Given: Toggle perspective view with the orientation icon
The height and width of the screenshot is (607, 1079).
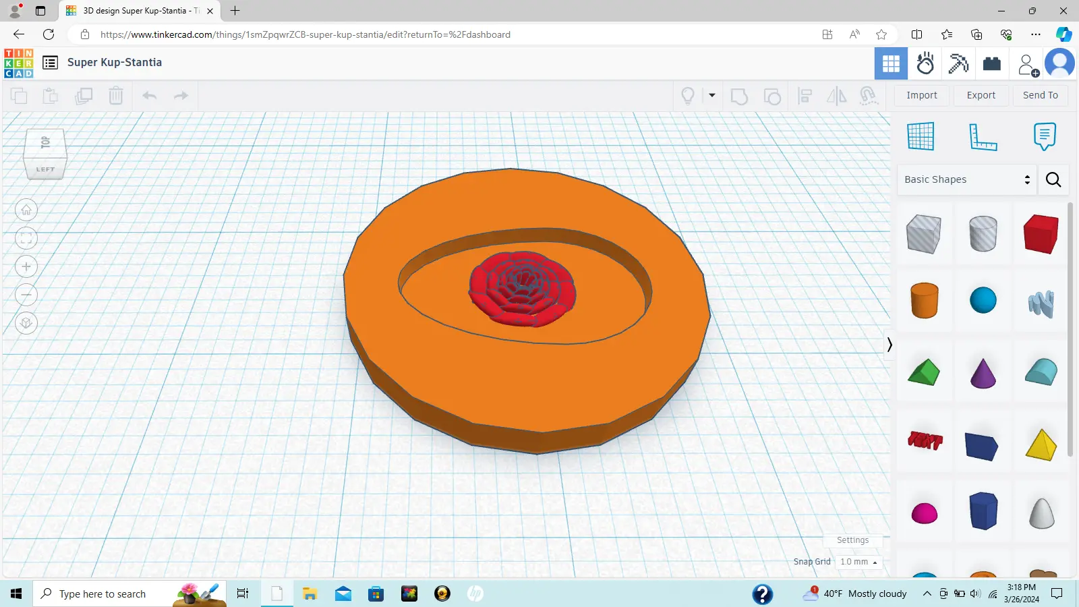Looking at the screenshot, I should tap(26, 322).
